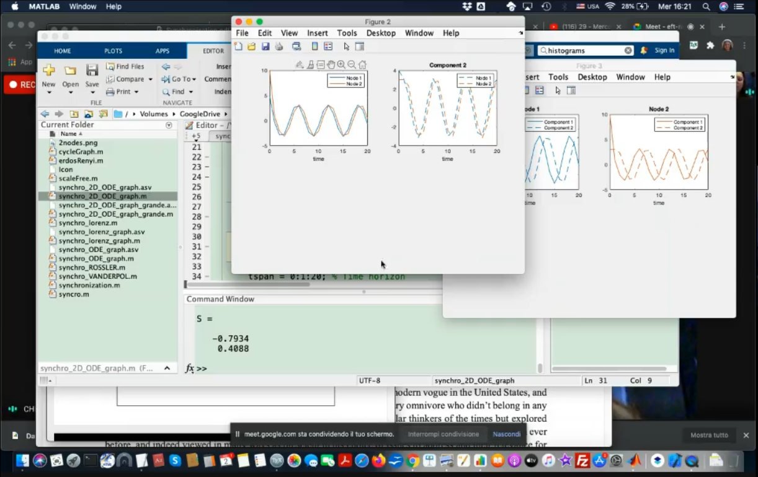Switch to the PLOTS tab
The width and height of the screenshot is (758, 477).
point(113,51)
